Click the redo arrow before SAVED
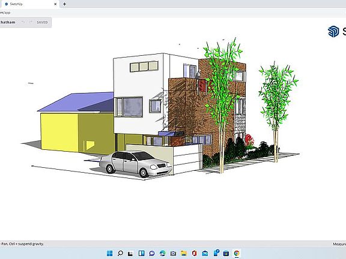 point(31,22)
